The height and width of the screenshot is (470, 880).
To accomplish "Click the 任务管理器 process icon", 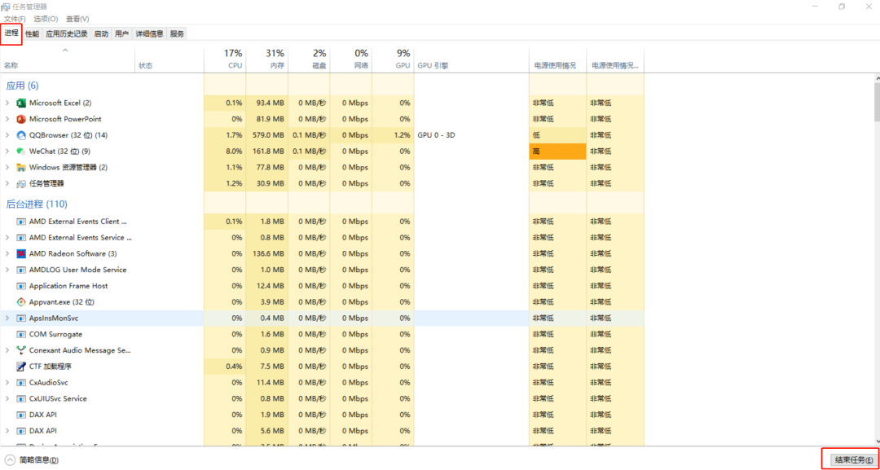I will click(21, 183).
